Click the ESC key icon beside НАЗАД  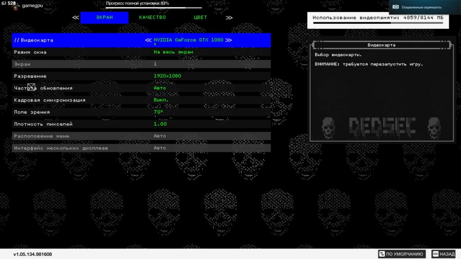pyautogui.click(x=435, y=254)
